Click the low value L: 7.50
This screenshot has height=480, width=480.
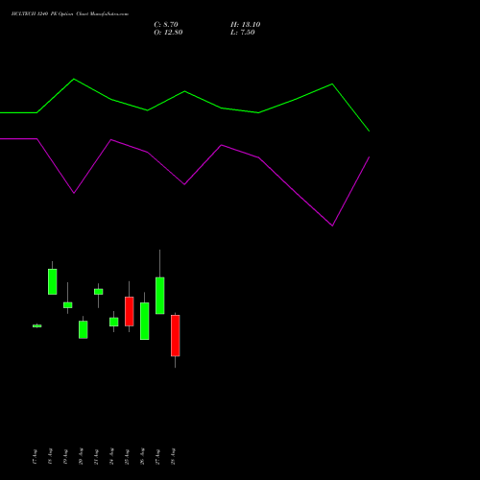click(243, 33)
